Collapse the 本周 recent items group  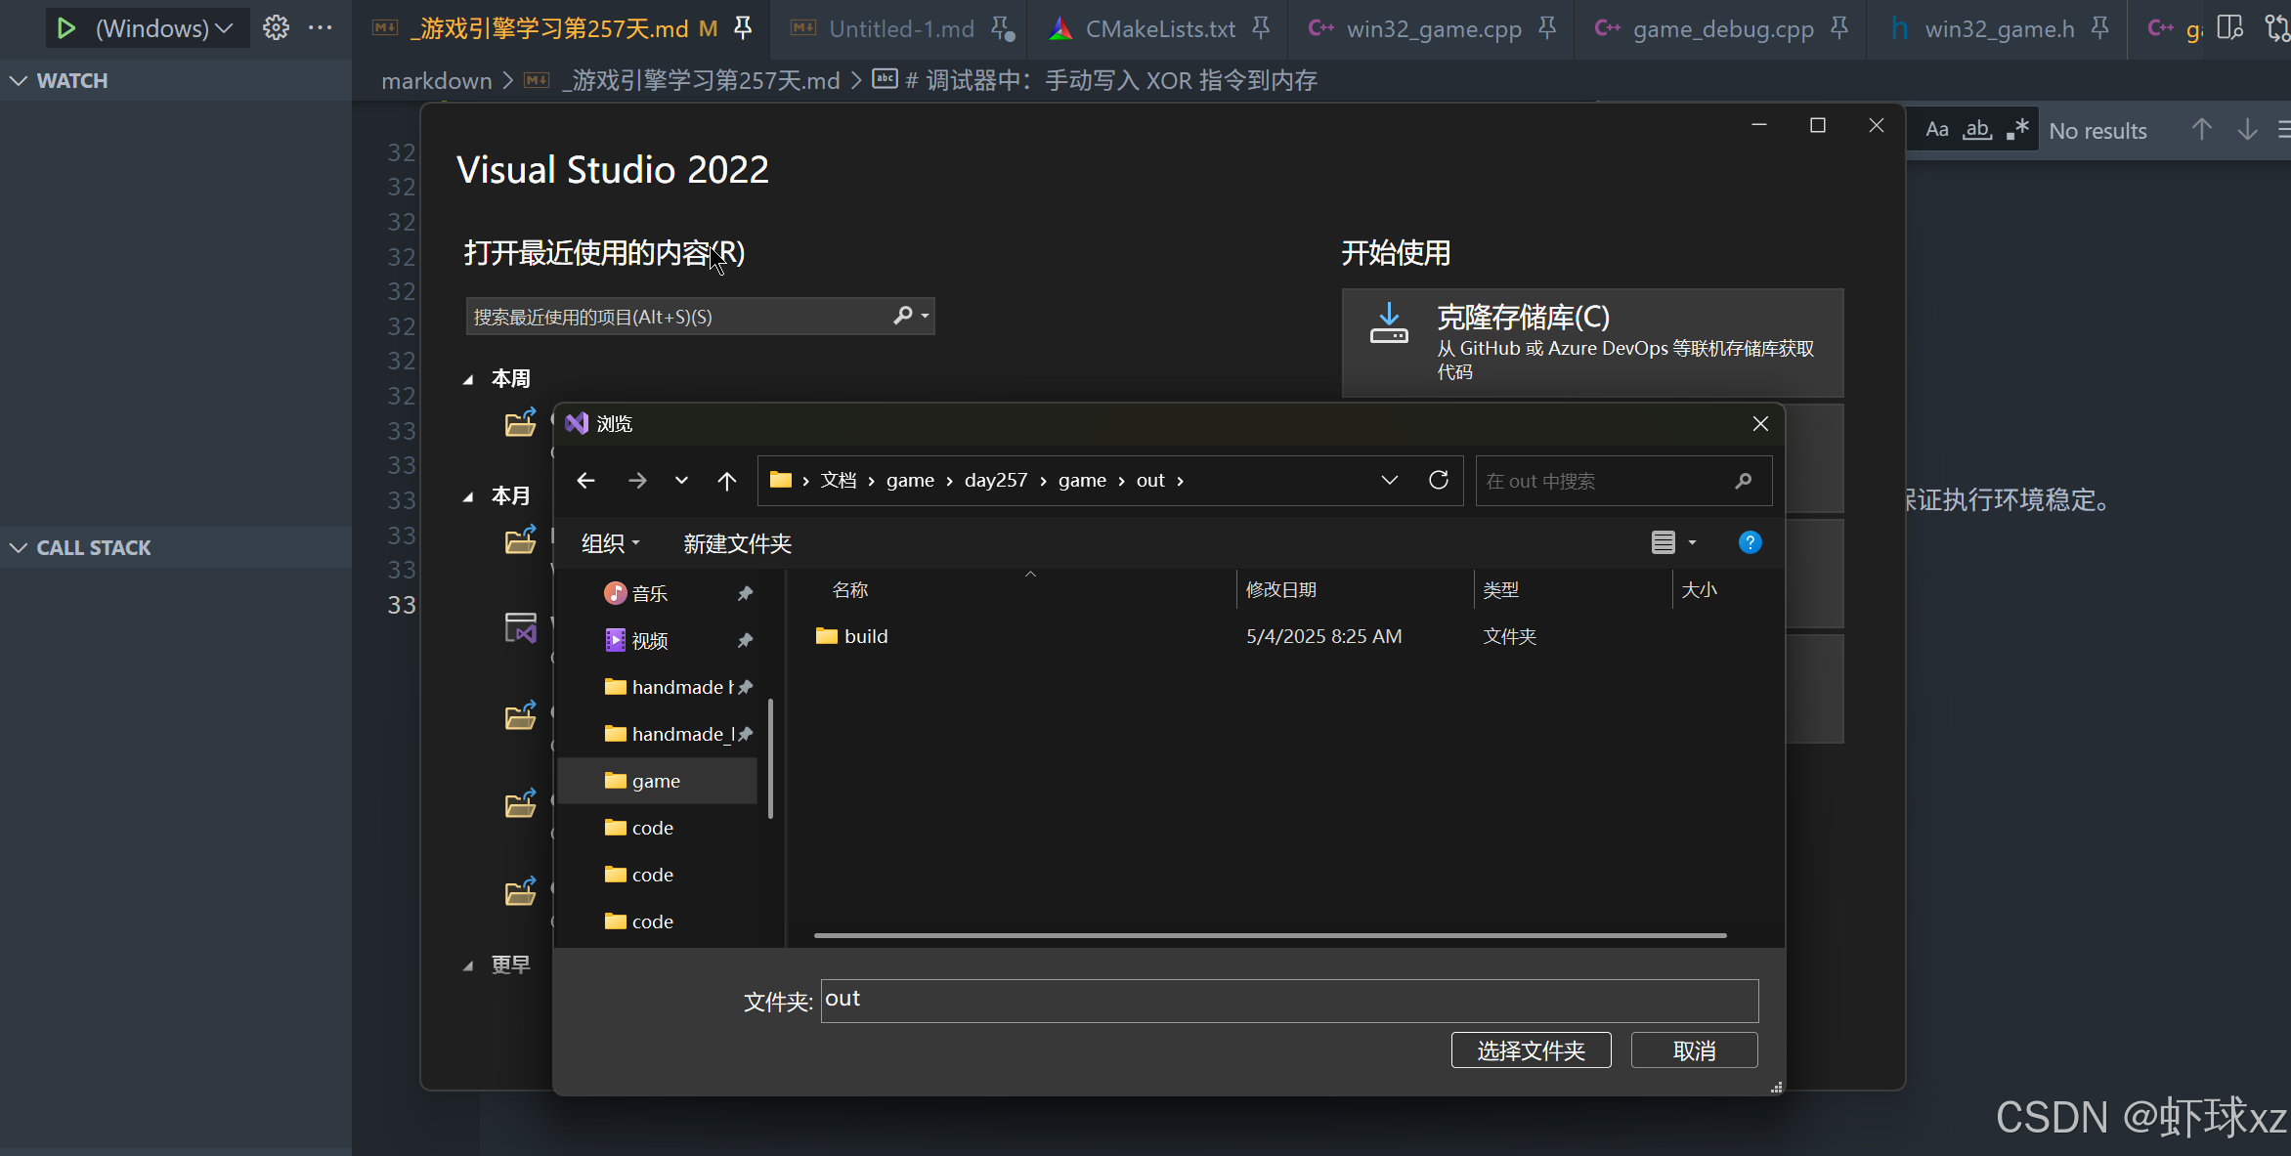468,379
